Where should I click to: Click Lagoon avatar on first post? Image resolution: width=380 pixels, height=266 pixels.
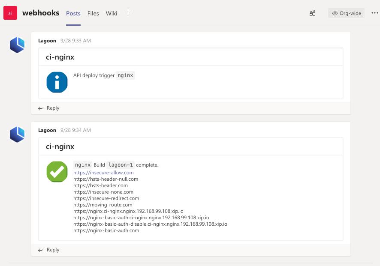[x=17, y=45]
